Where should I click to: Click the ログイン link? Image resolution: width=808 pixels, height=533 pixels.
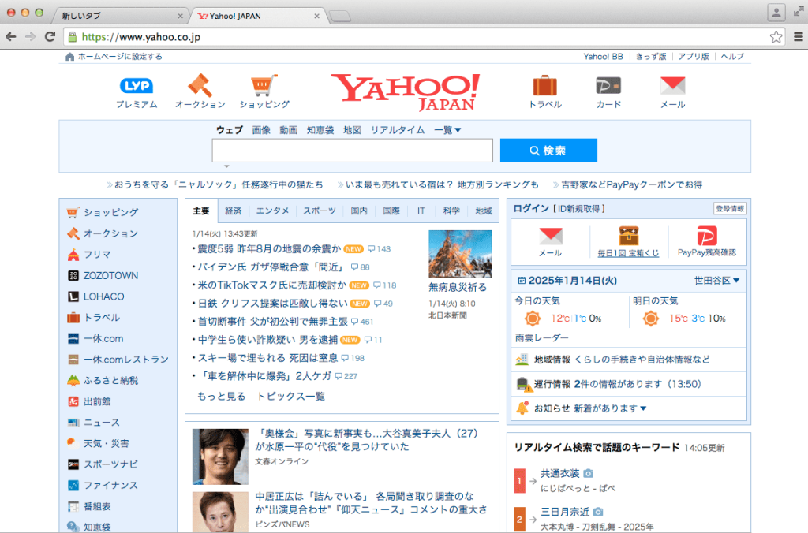531,209
